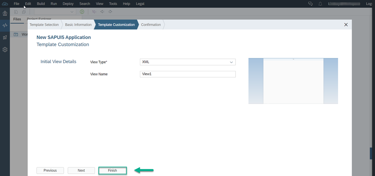Open the Run menu
Viewport: 375px width, 176px height.
(x=54, y=4)
